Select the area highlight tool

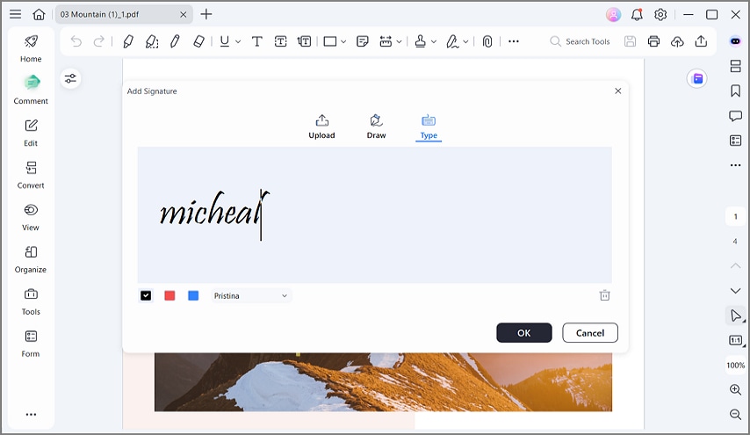[152, 41]
